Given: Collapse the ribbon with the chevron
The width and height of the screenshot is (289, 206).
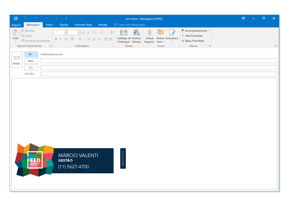Looking at the screenshot, I should (276, 46).
